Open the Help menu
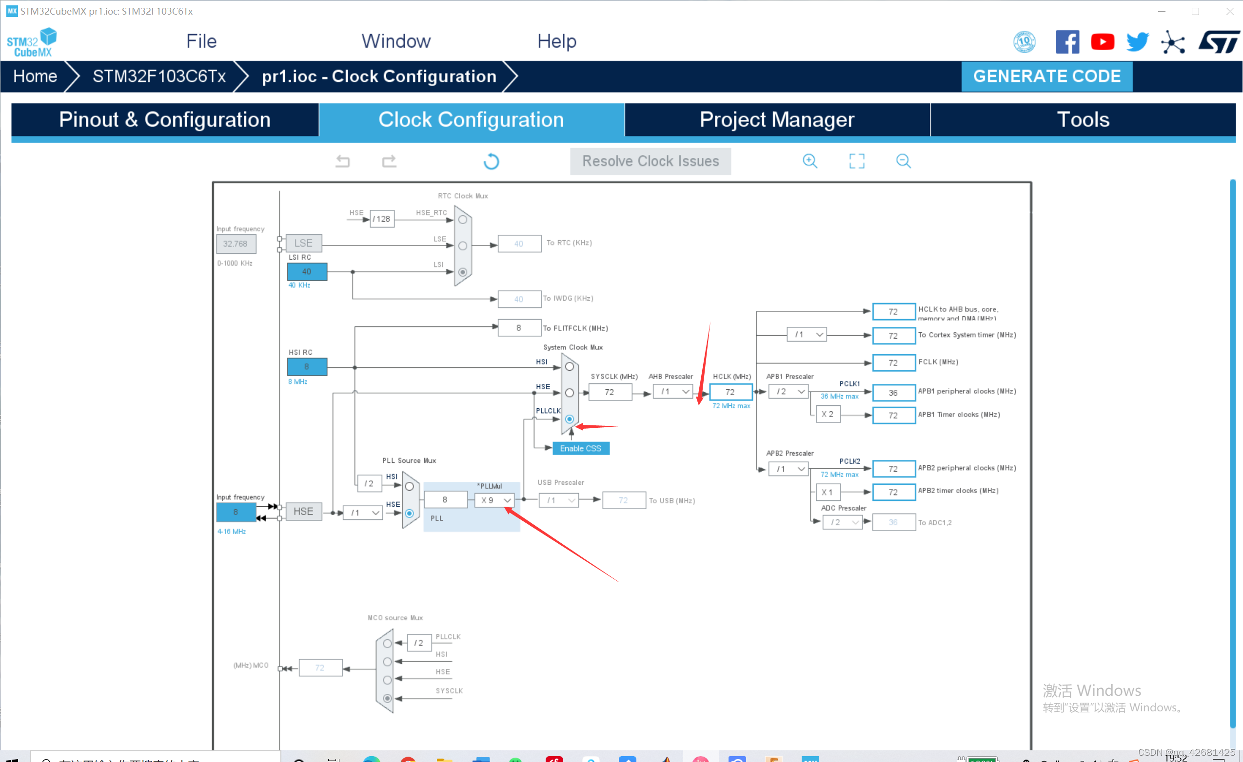This screenshot has width=1243, height=762. (x=556, y=41)
